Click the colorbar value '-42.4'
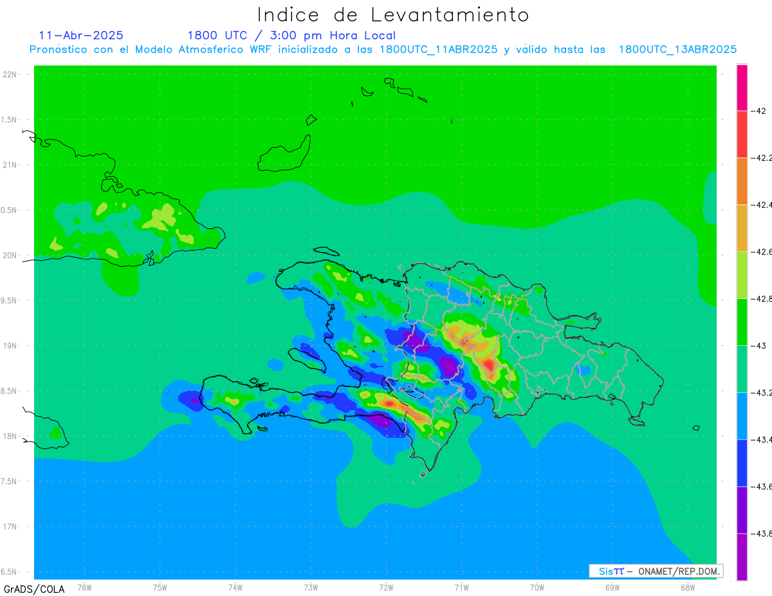The height and width of the screenshot is (596, 772). pos(762,204)
